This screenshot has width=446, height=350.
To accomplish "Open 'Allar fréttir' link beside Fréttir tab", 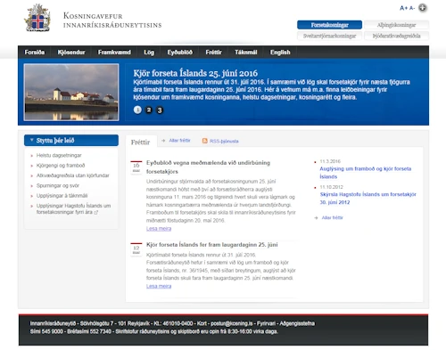I will coord(179,141).
